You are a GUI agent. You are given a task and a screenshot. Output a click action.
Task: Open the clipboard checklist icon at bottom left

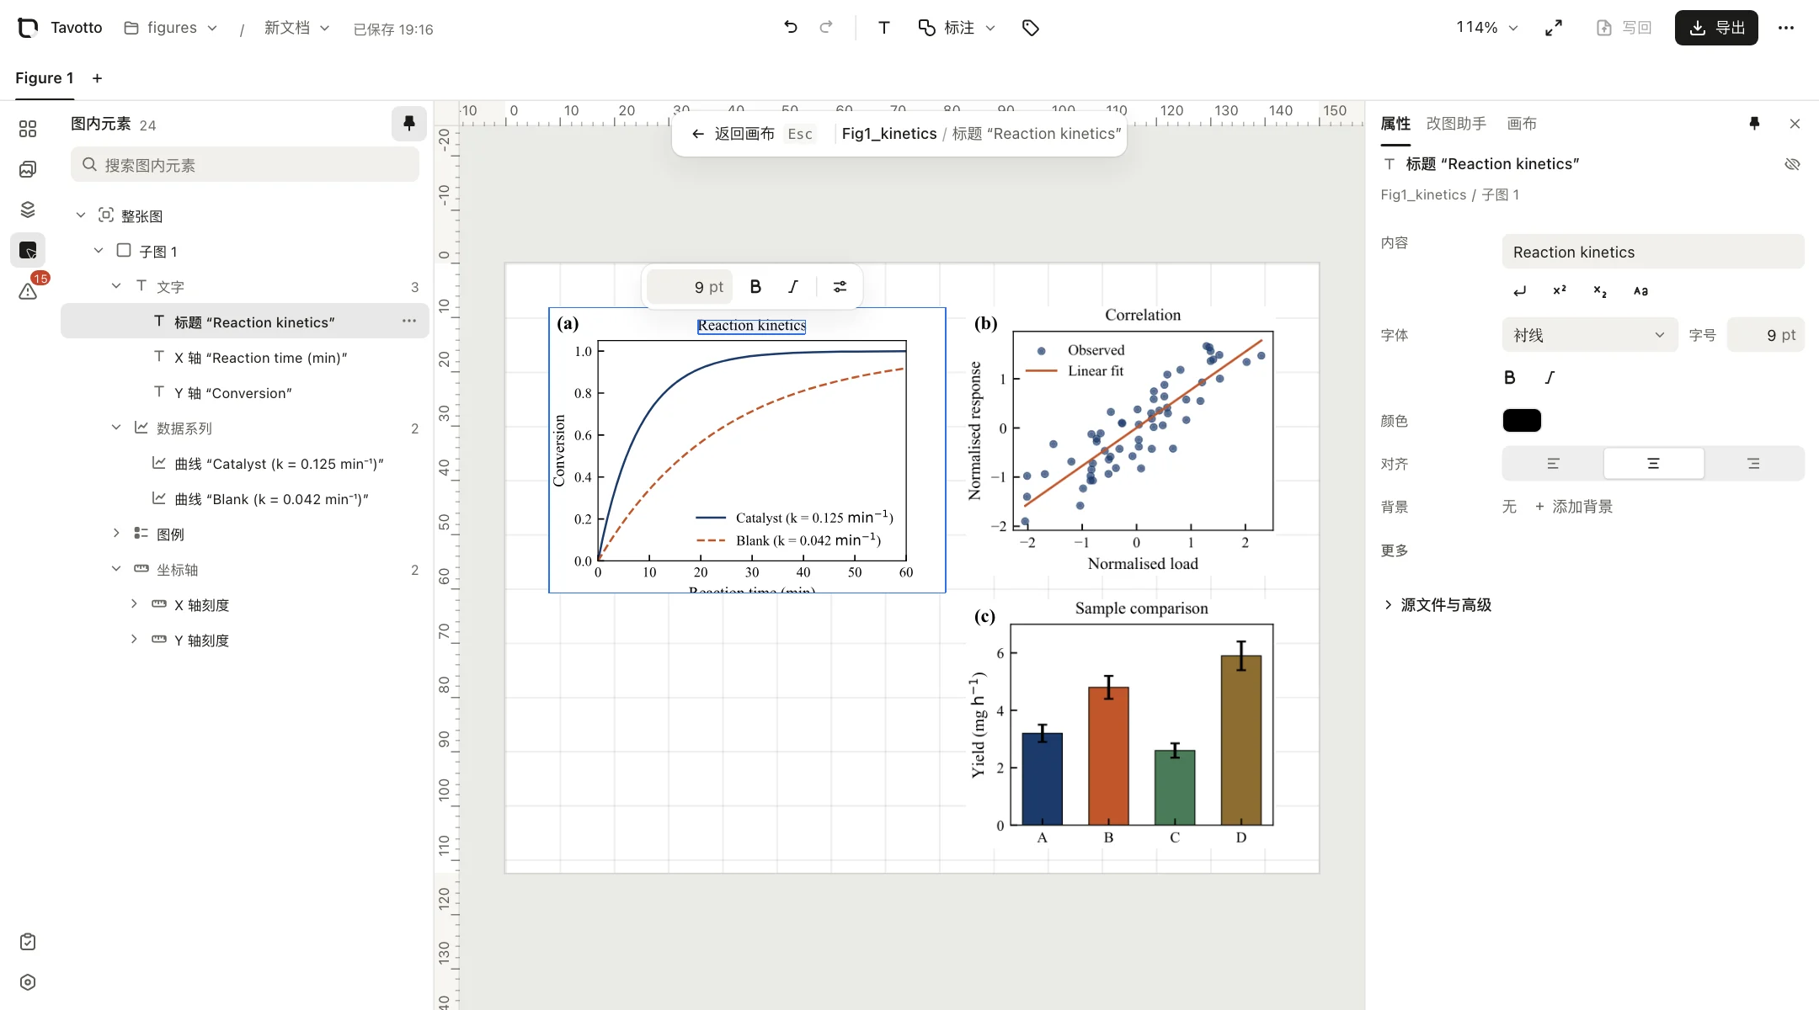(x=28, y=942)
